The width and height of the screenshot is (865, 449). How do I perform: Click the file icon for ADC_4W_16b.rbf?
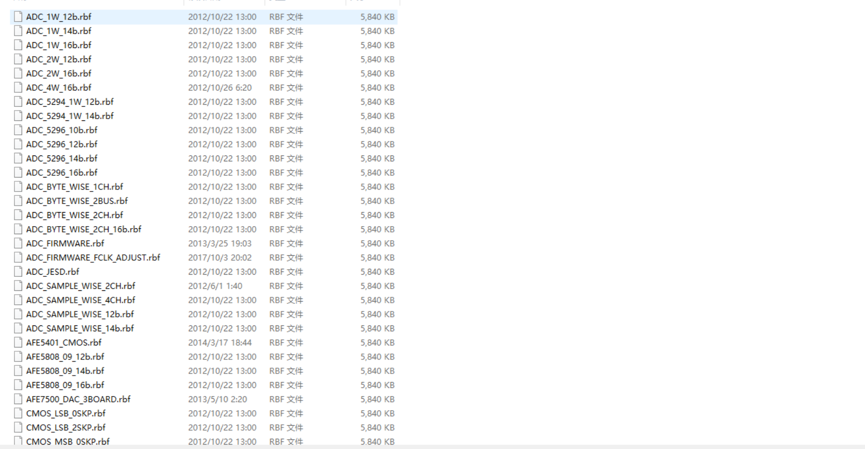[18, 87]
